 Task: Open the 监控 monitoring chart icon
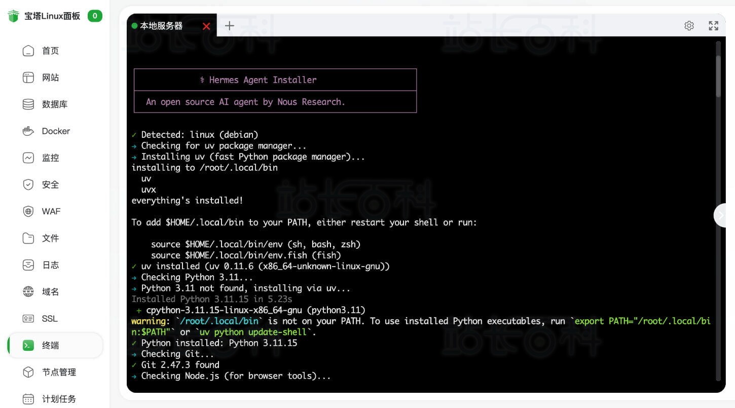[28, 158]
